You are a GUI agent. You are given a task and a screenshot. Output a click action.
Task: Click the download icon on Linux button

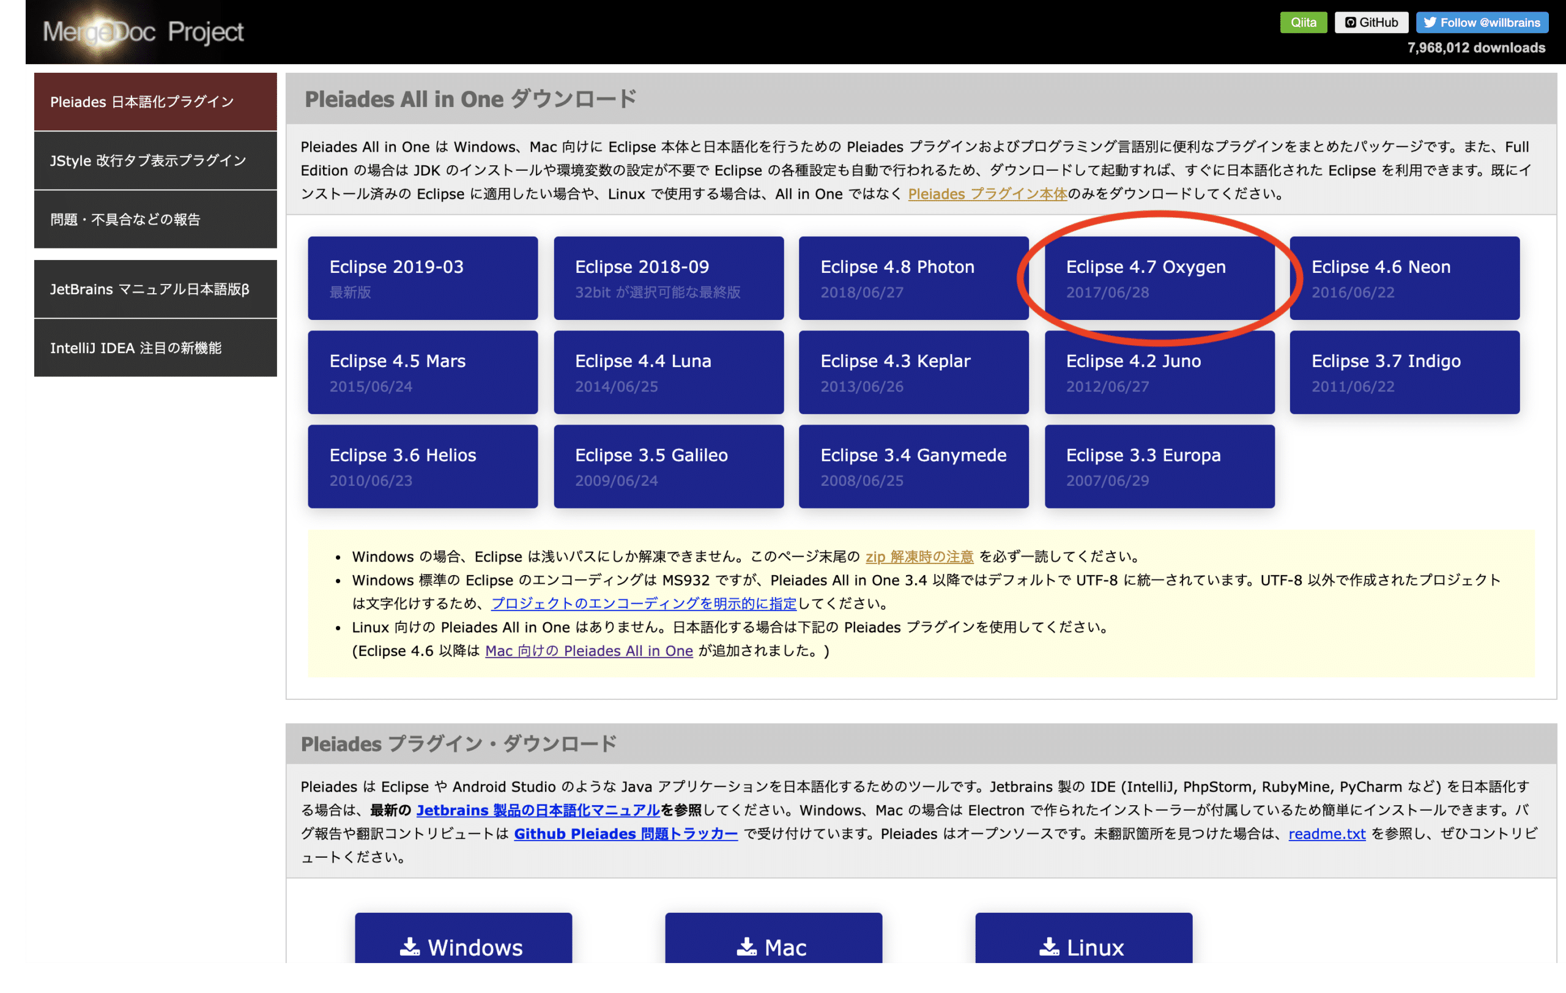click(x=1049, y=947)
